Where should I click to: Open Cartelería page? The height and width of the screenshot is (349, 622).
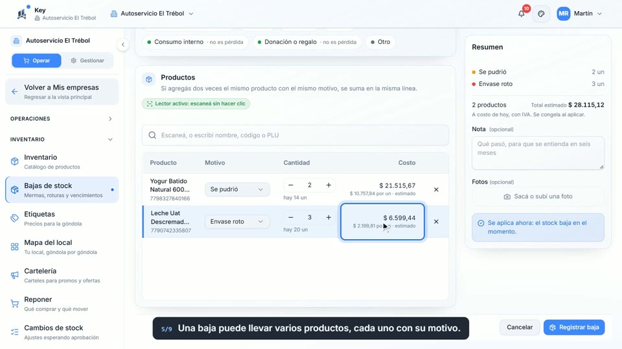tap(62, 275)
